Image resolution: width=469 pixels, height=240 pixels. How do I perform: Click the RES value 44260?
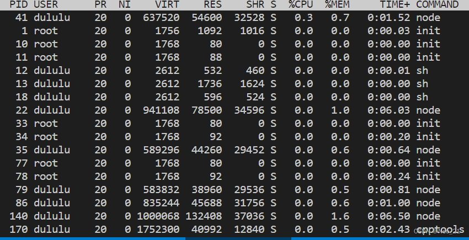coord(207,150)
